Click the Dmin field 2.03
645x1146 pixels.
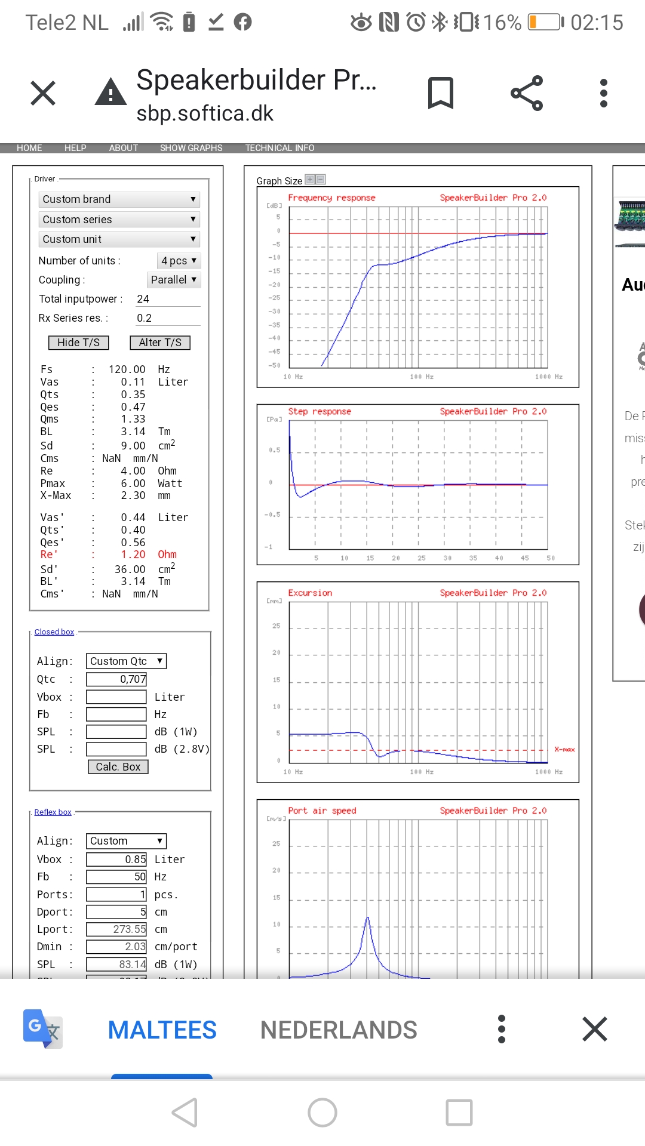116,947
